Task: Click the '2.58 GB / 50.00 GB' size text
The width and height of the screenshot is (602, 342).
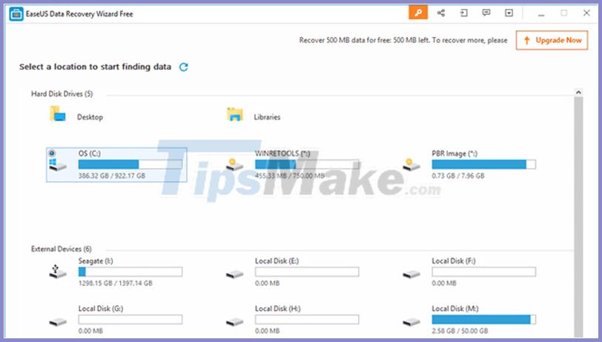Action: (460, 331)
